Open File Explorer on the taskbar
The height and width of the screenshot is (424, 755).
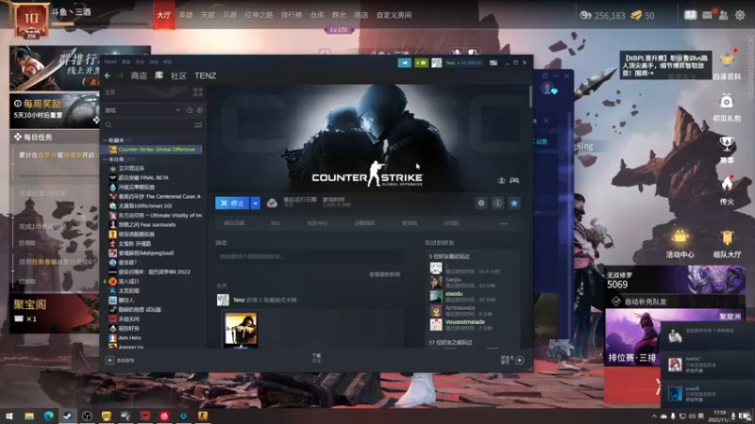click(29, 416)
